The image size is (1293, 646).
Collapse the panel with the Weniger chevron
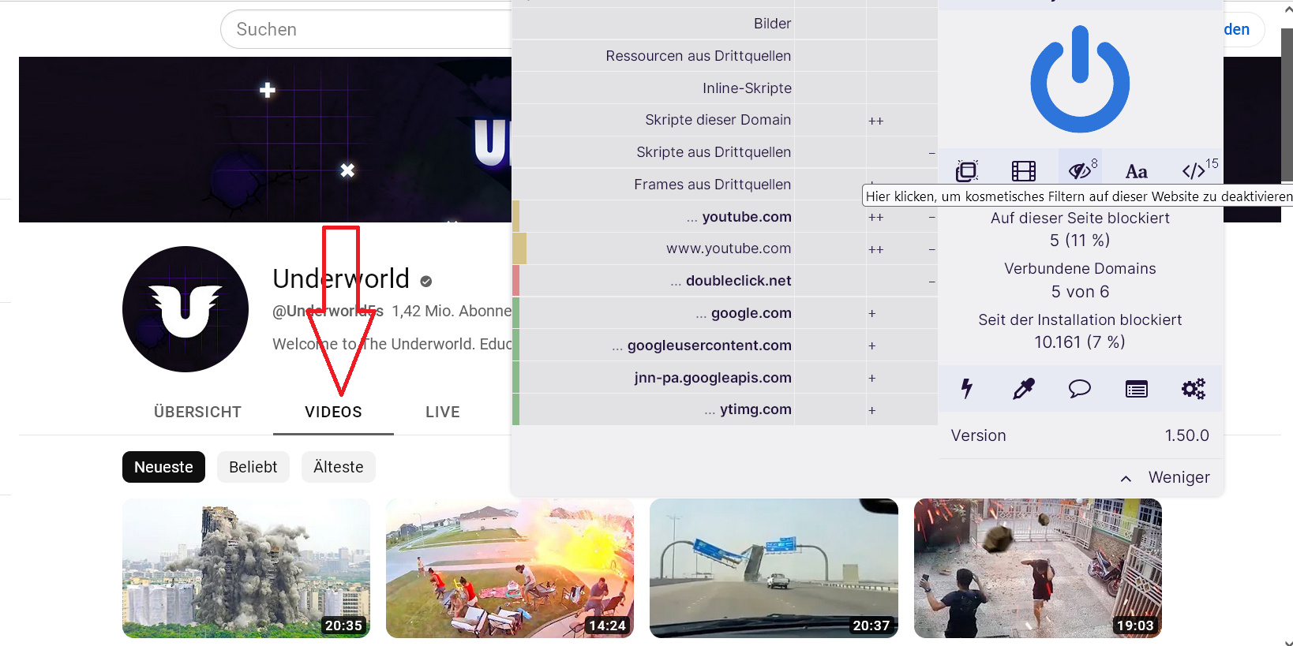[x=1165, y=477]
